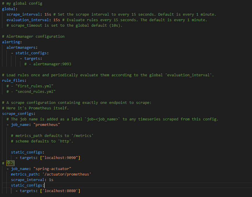Click the 'alertmanagers' key
252x197 pixels.
click(x=21, y=48)
